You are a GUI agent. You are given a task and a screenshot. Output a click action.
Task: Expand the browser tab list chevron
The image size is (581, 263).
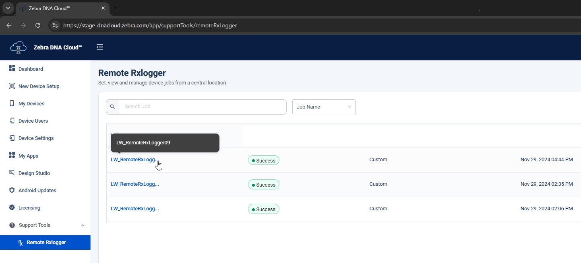[x=8, y=8]
